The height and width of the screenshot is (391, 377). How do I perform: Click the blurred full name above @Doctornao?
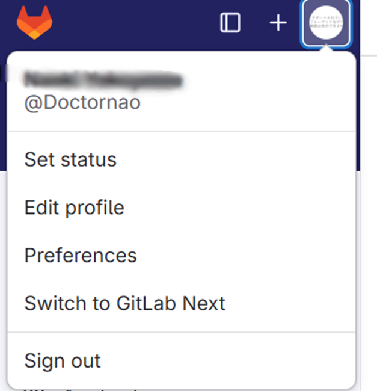(x=103, y=80)
